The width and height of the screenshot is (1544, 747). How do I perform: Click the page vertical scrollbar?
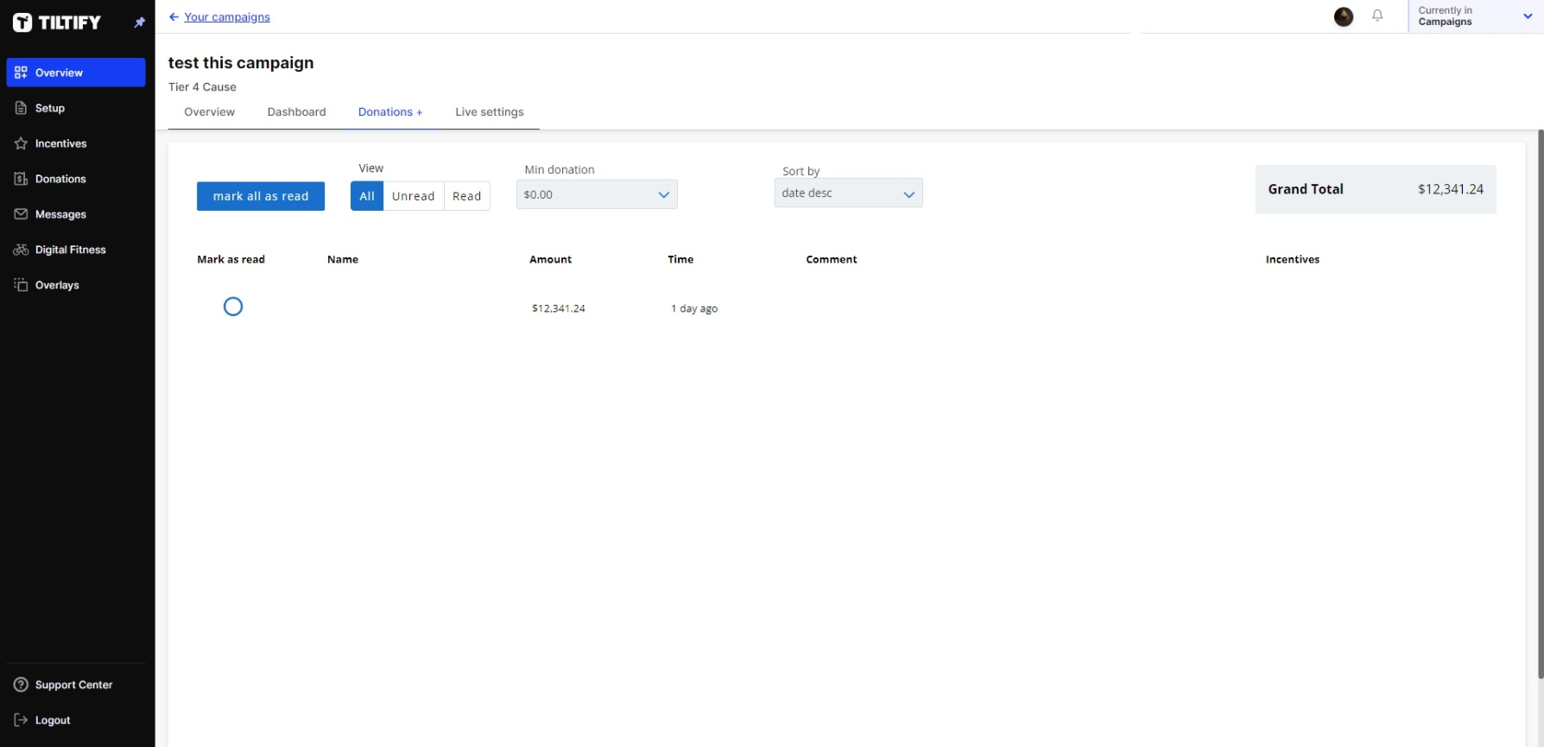[1540, 404]
